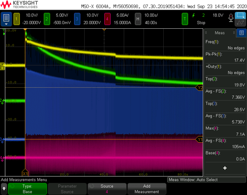Toggle channel 1 yellow button
The image size is (247, 195).
tap(16, 19)
